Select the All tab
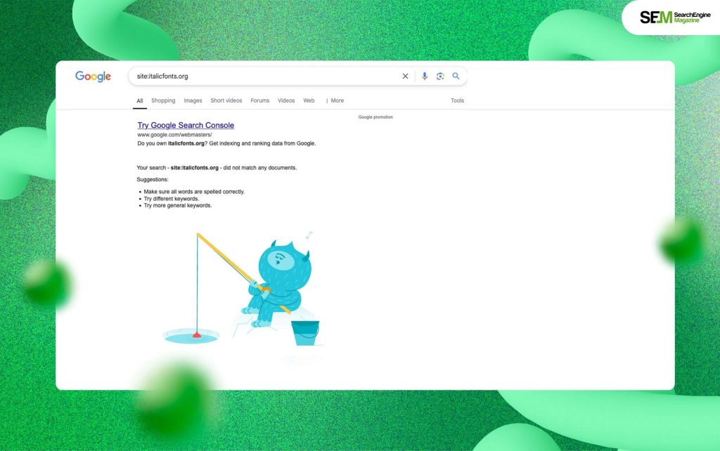This screenshot has height=451, width=720. tap(140, 101)
